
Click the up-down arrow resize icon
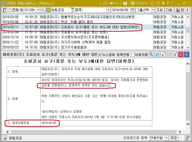[187, 10]
